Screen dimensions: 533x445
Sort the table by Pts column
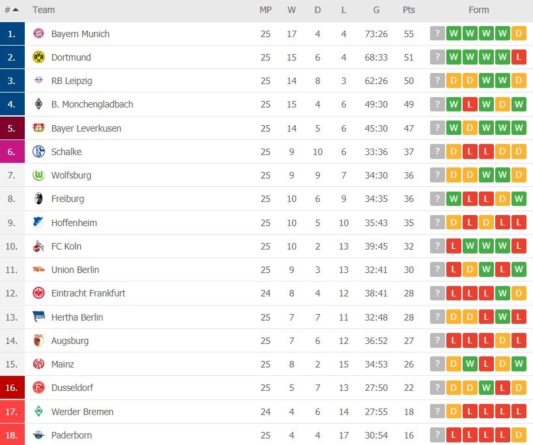[x=409, y=10]
